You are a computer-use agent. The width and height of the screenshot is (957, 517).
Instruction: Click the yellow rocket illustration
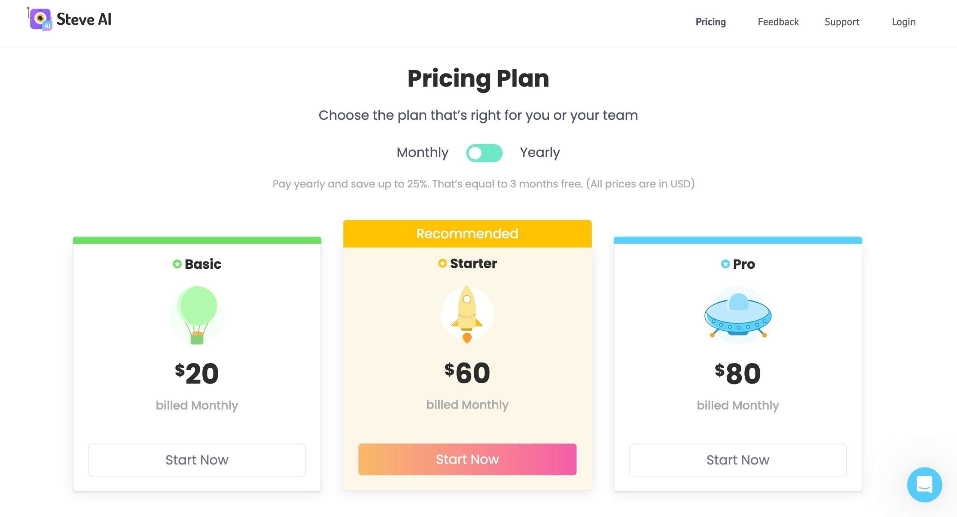[x=467, y=314]
